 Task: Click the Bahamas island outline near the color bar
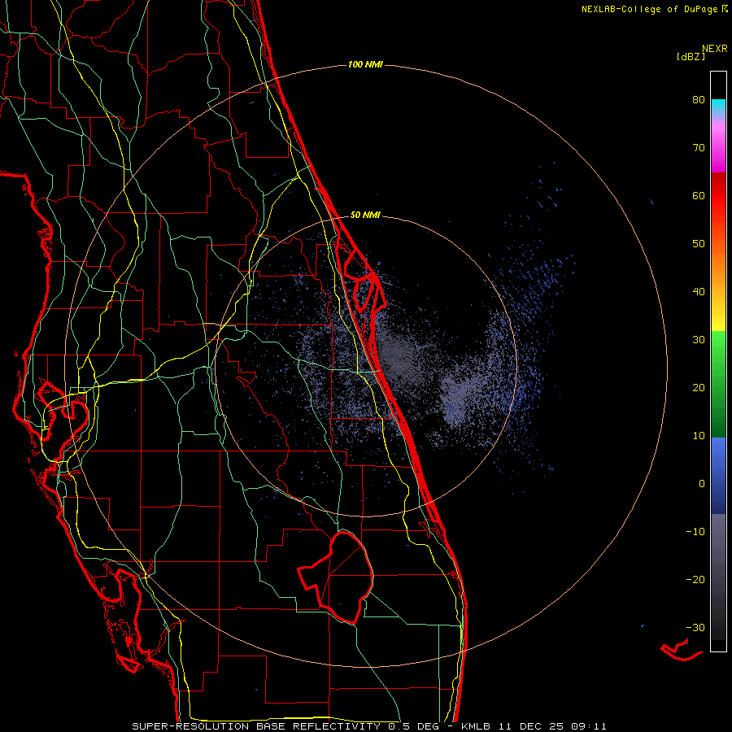(681, 651)
